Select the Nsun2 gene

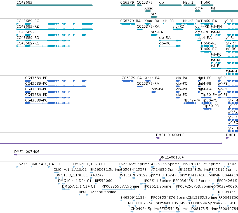189,5
